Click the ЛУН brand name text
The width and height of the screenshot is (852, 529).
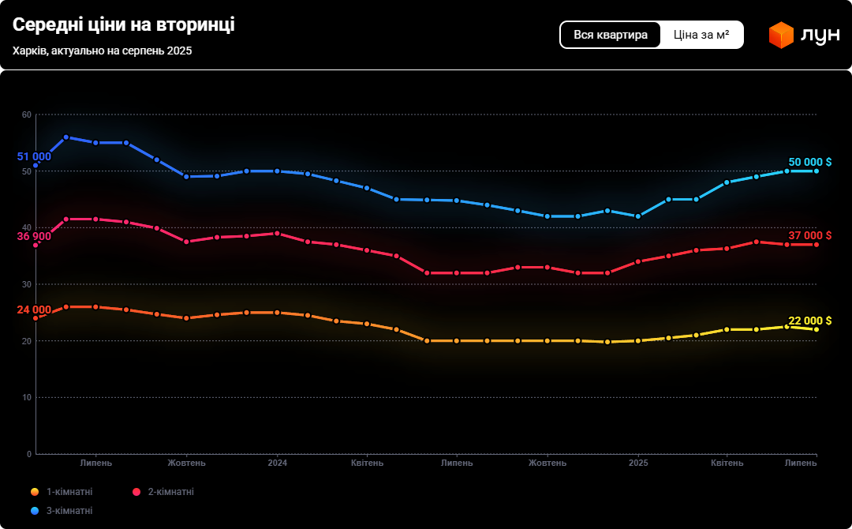coord(820,36)
